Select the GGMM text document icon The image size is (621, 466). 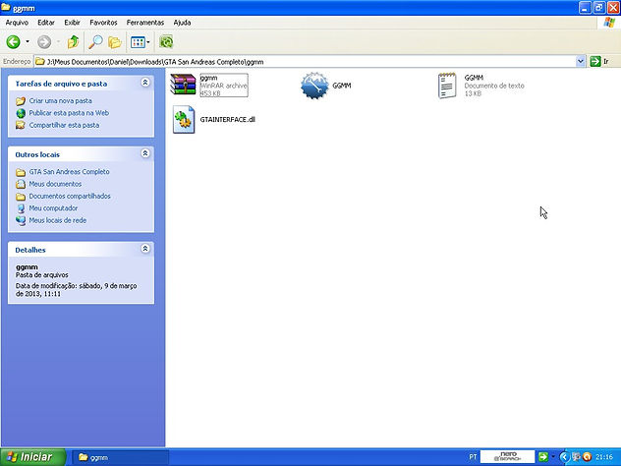point(447,86)
